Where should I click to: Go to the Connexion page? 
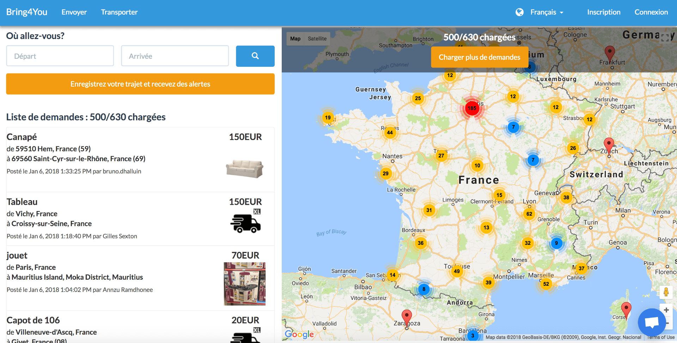[x=651, y=12]
